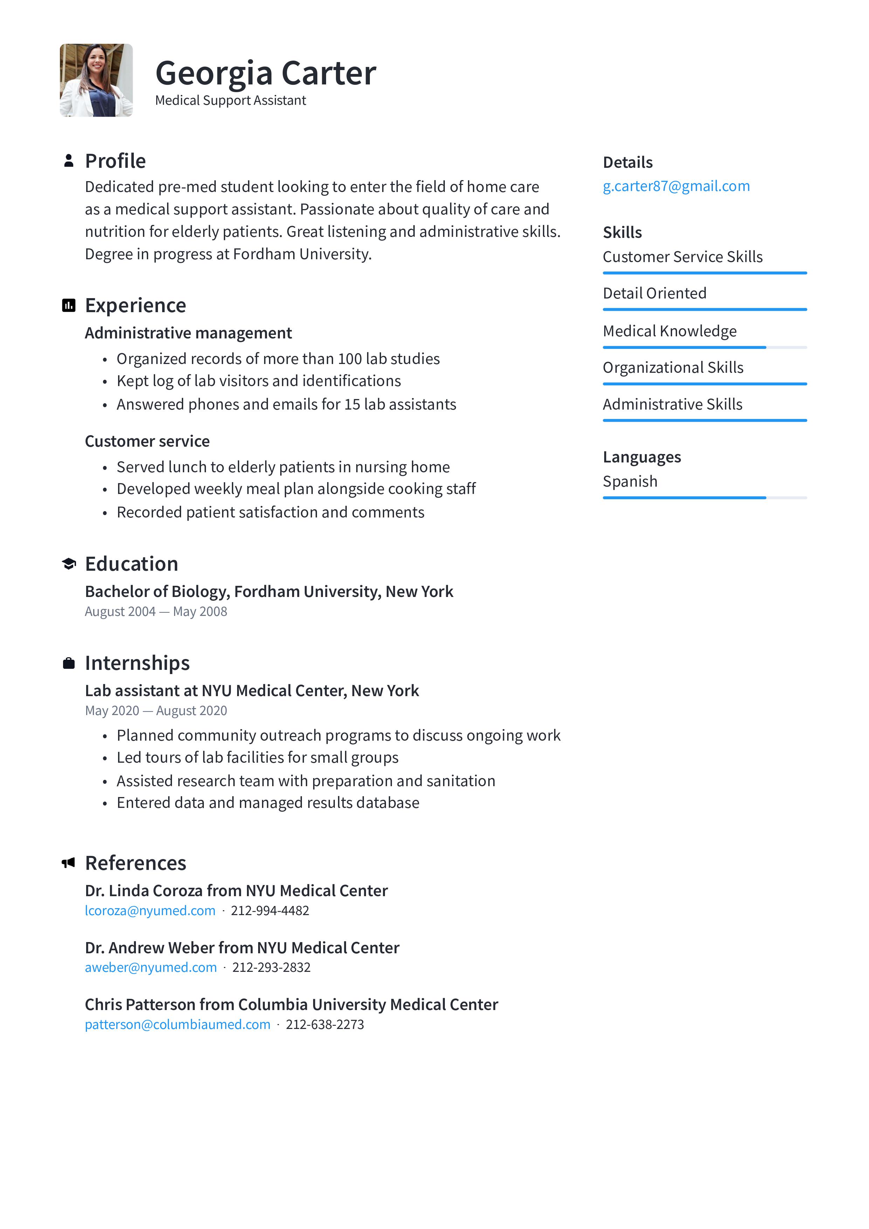Viewport: 869px width, 1229px height.
Task: Expand the Organizational Skills section
Action: 671,366
